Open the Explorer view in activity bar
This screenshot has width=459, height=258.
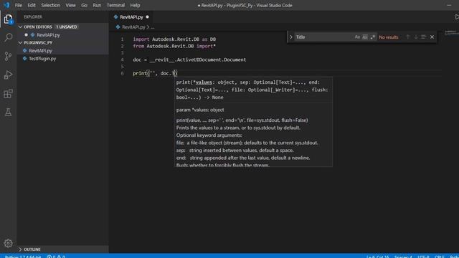8,19
